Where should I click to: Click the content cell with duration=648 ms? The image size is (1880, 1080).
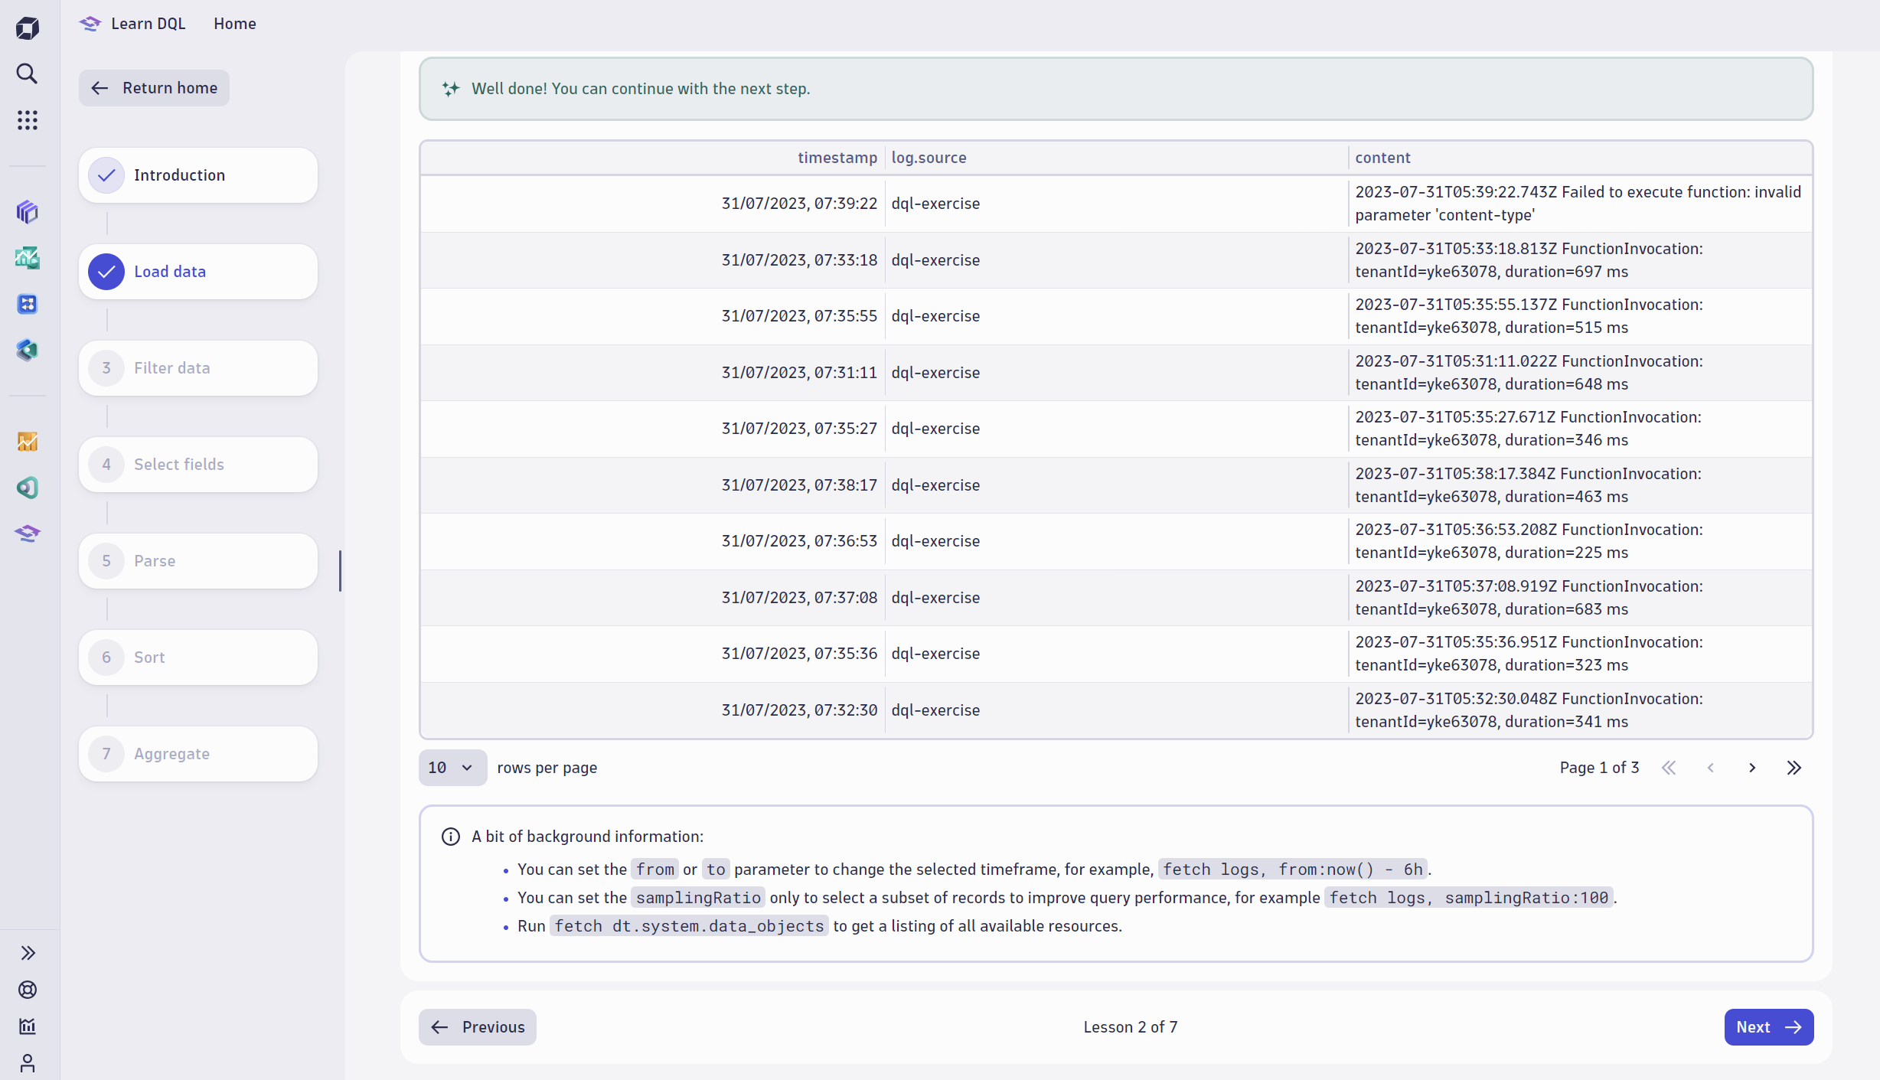click(1579, 373)
